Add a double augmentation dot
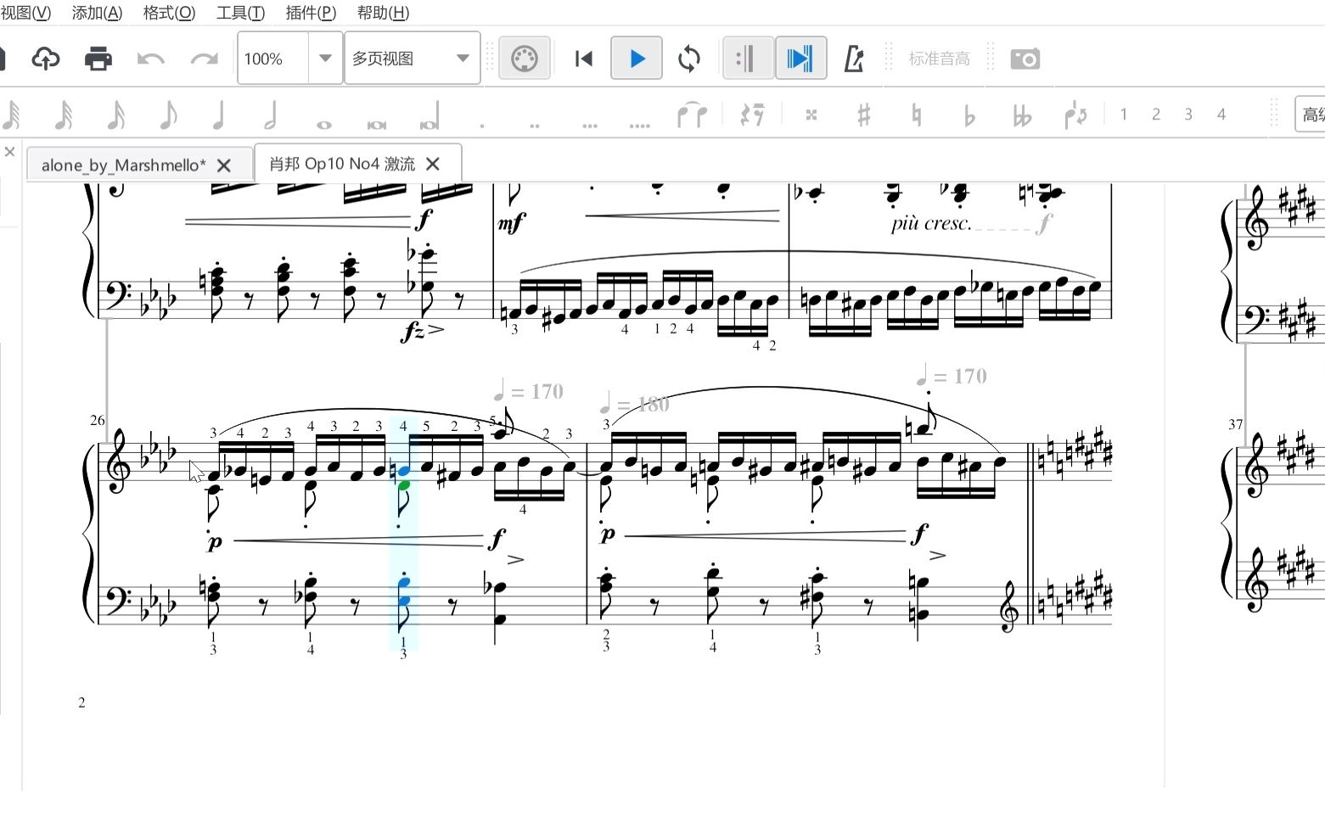The width and height of the screenshot is (1325, 828). point(534,125)
